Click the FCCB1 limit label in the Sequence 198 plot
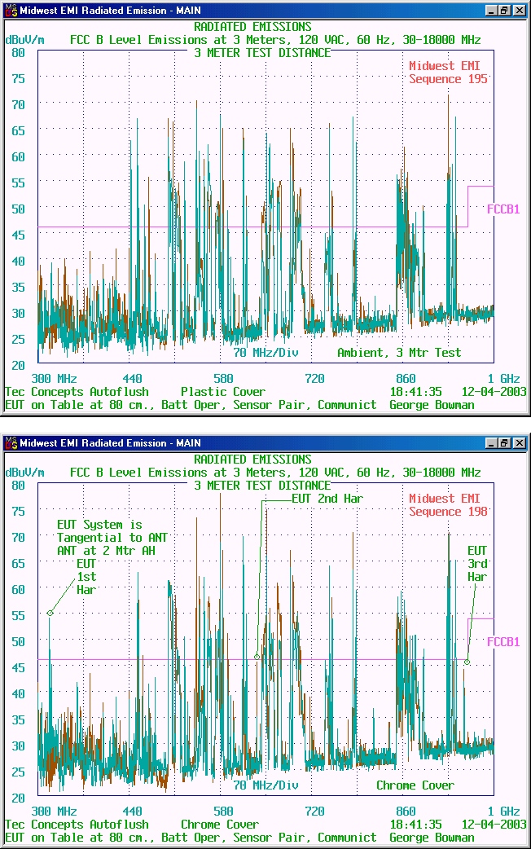 point(502,642)
